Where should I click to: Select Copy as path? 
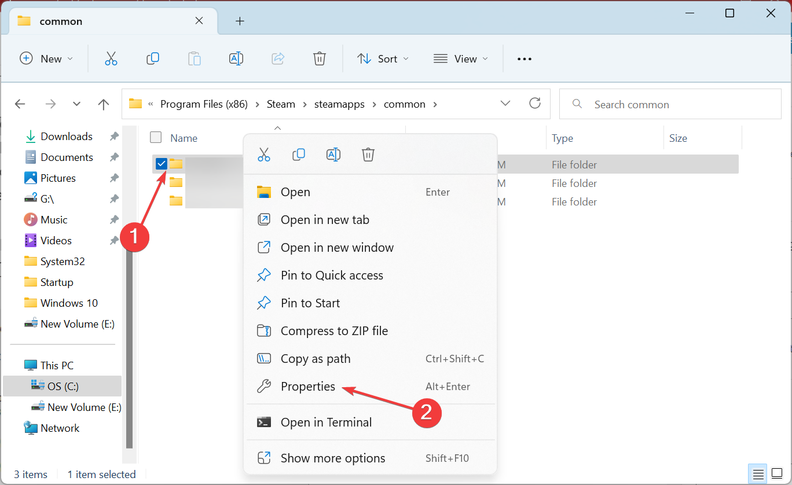pos(371,359)
